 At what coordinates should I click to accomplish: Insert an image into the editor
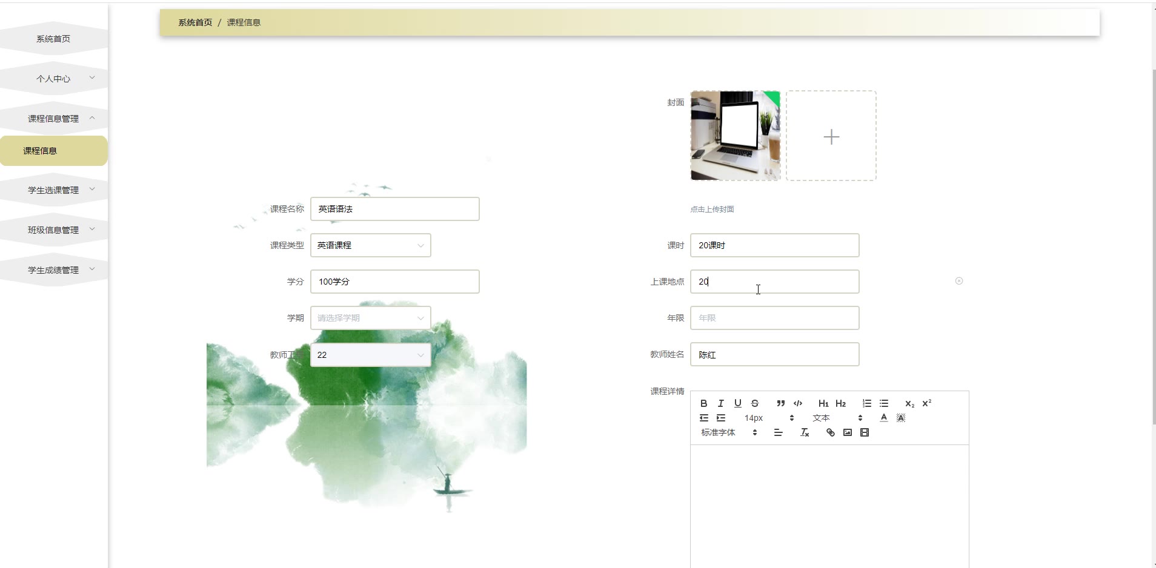[848, 432]
